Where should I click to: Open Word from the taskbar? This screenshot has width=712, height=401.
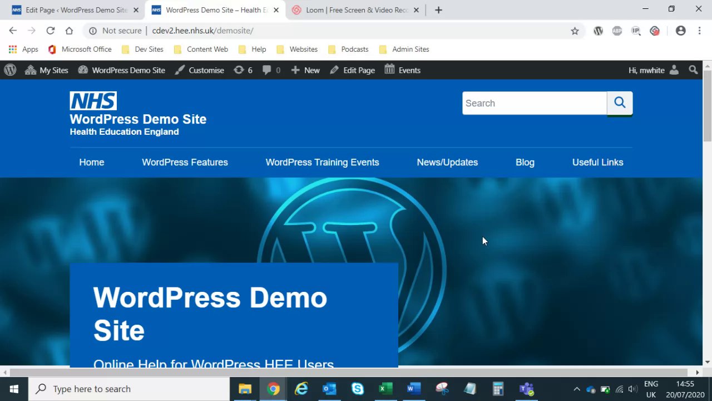coord(414,389)
